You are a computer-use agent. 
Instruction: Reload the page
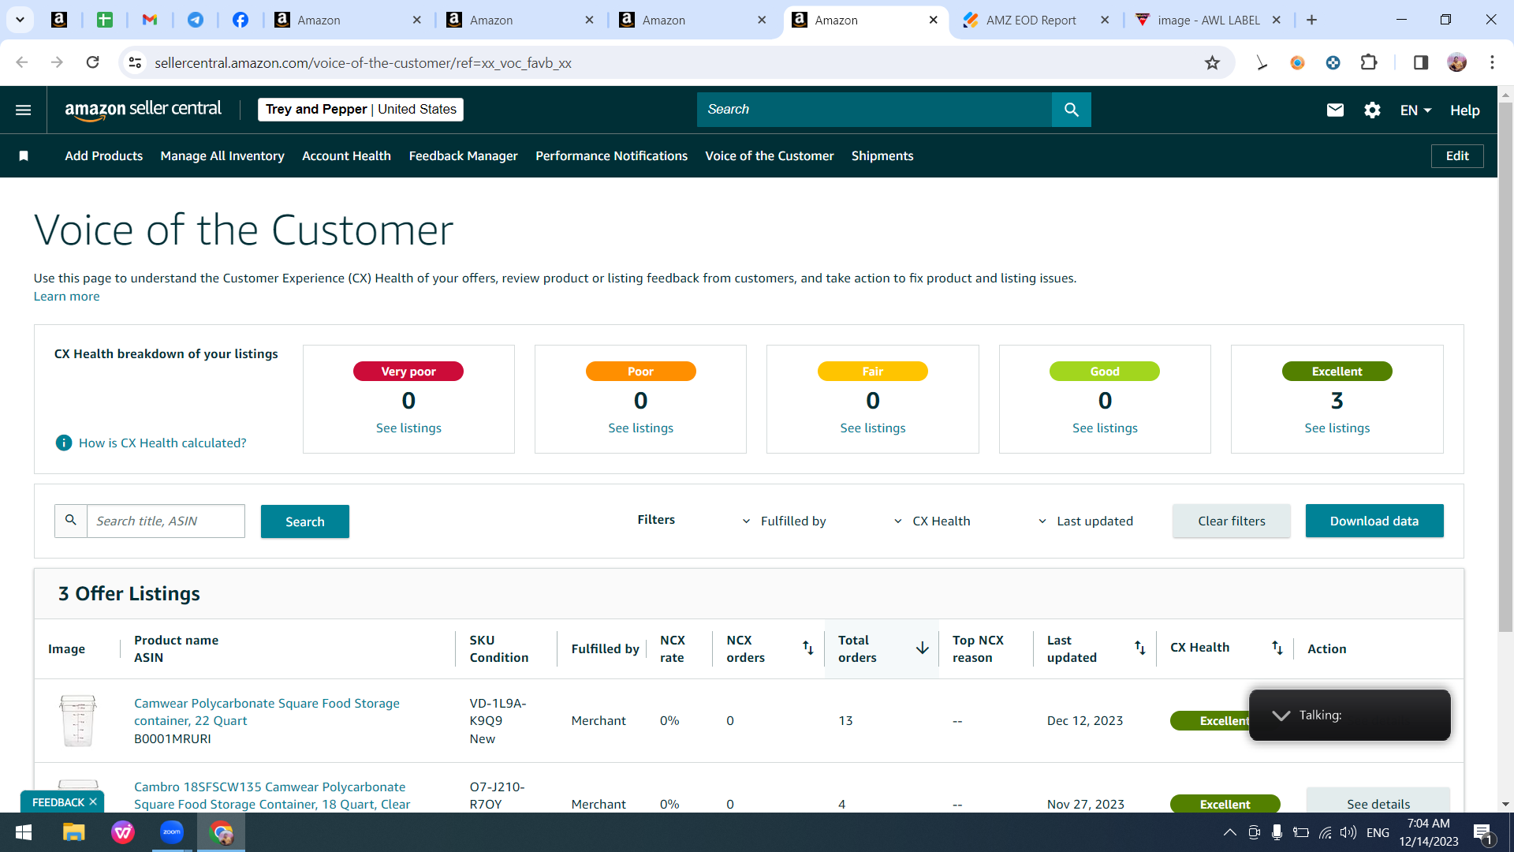[92, 62]
